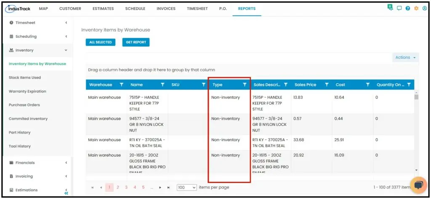Click the GET REPORT button
This screenshot has width=431, height=199.
(136, 42)
